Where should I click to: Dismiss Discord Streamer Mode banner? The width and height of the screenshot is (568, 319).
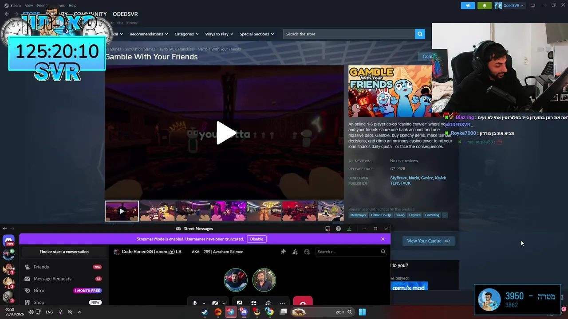[x=383, y=239]
